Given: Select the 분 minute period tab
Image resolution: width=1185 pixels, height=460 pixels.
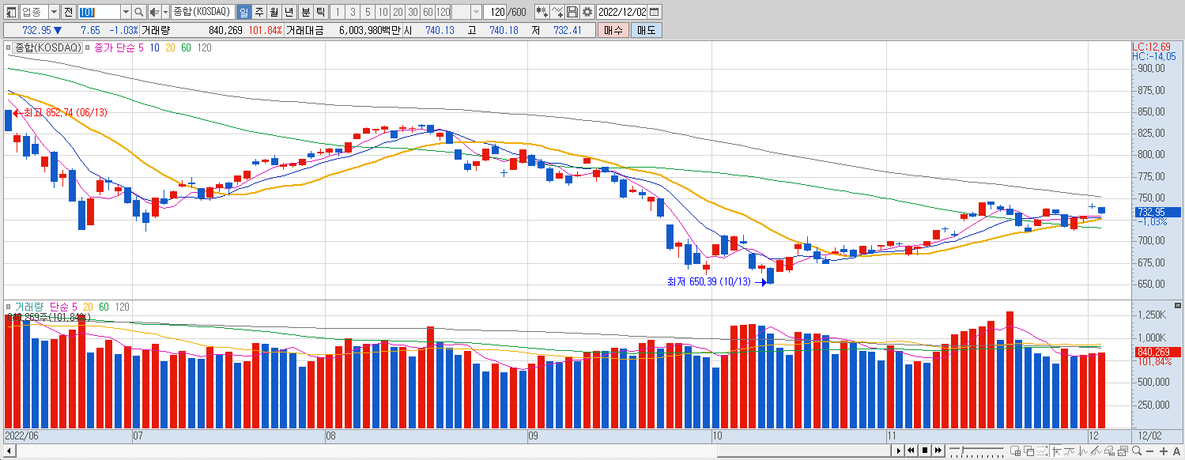Looking at the screenshot, I should point(305,12).
